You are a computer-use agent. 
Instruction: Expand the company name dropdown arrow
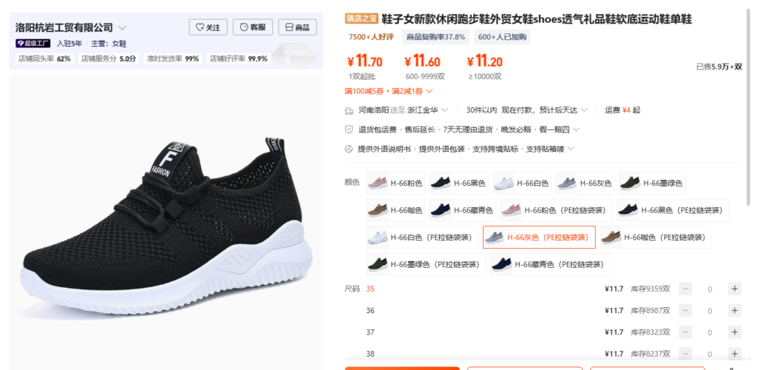(x=122, y=27)
